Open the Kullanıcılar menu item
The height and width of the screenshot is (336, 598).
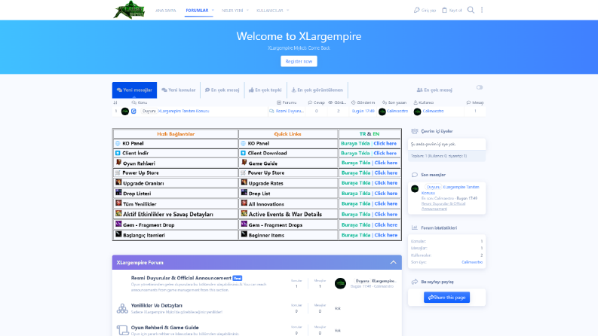coord(270,11)
